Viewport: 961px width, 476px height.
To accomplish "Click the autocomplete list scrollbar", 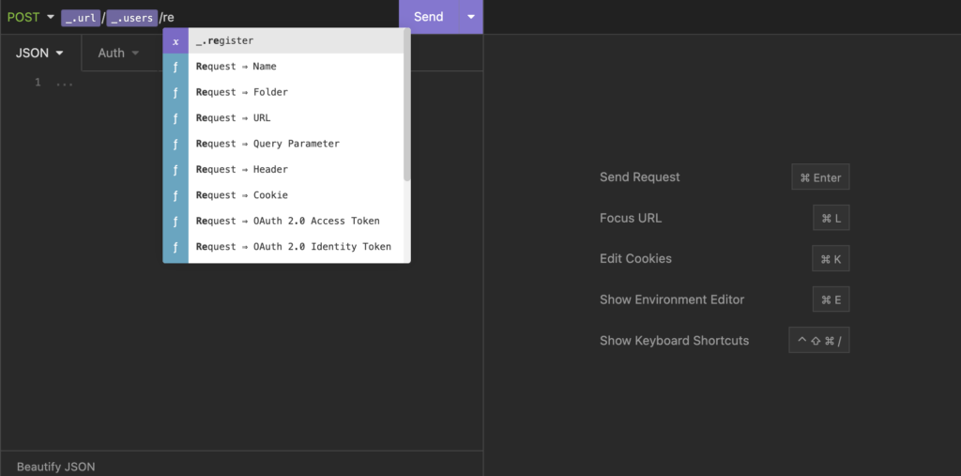I will click(407, 105).
